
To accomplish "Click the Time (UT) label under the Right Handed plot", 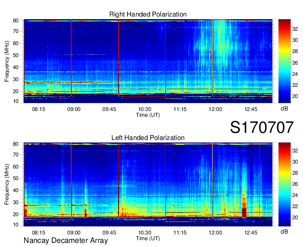I will pyautogui.click(x=148, y=115).
